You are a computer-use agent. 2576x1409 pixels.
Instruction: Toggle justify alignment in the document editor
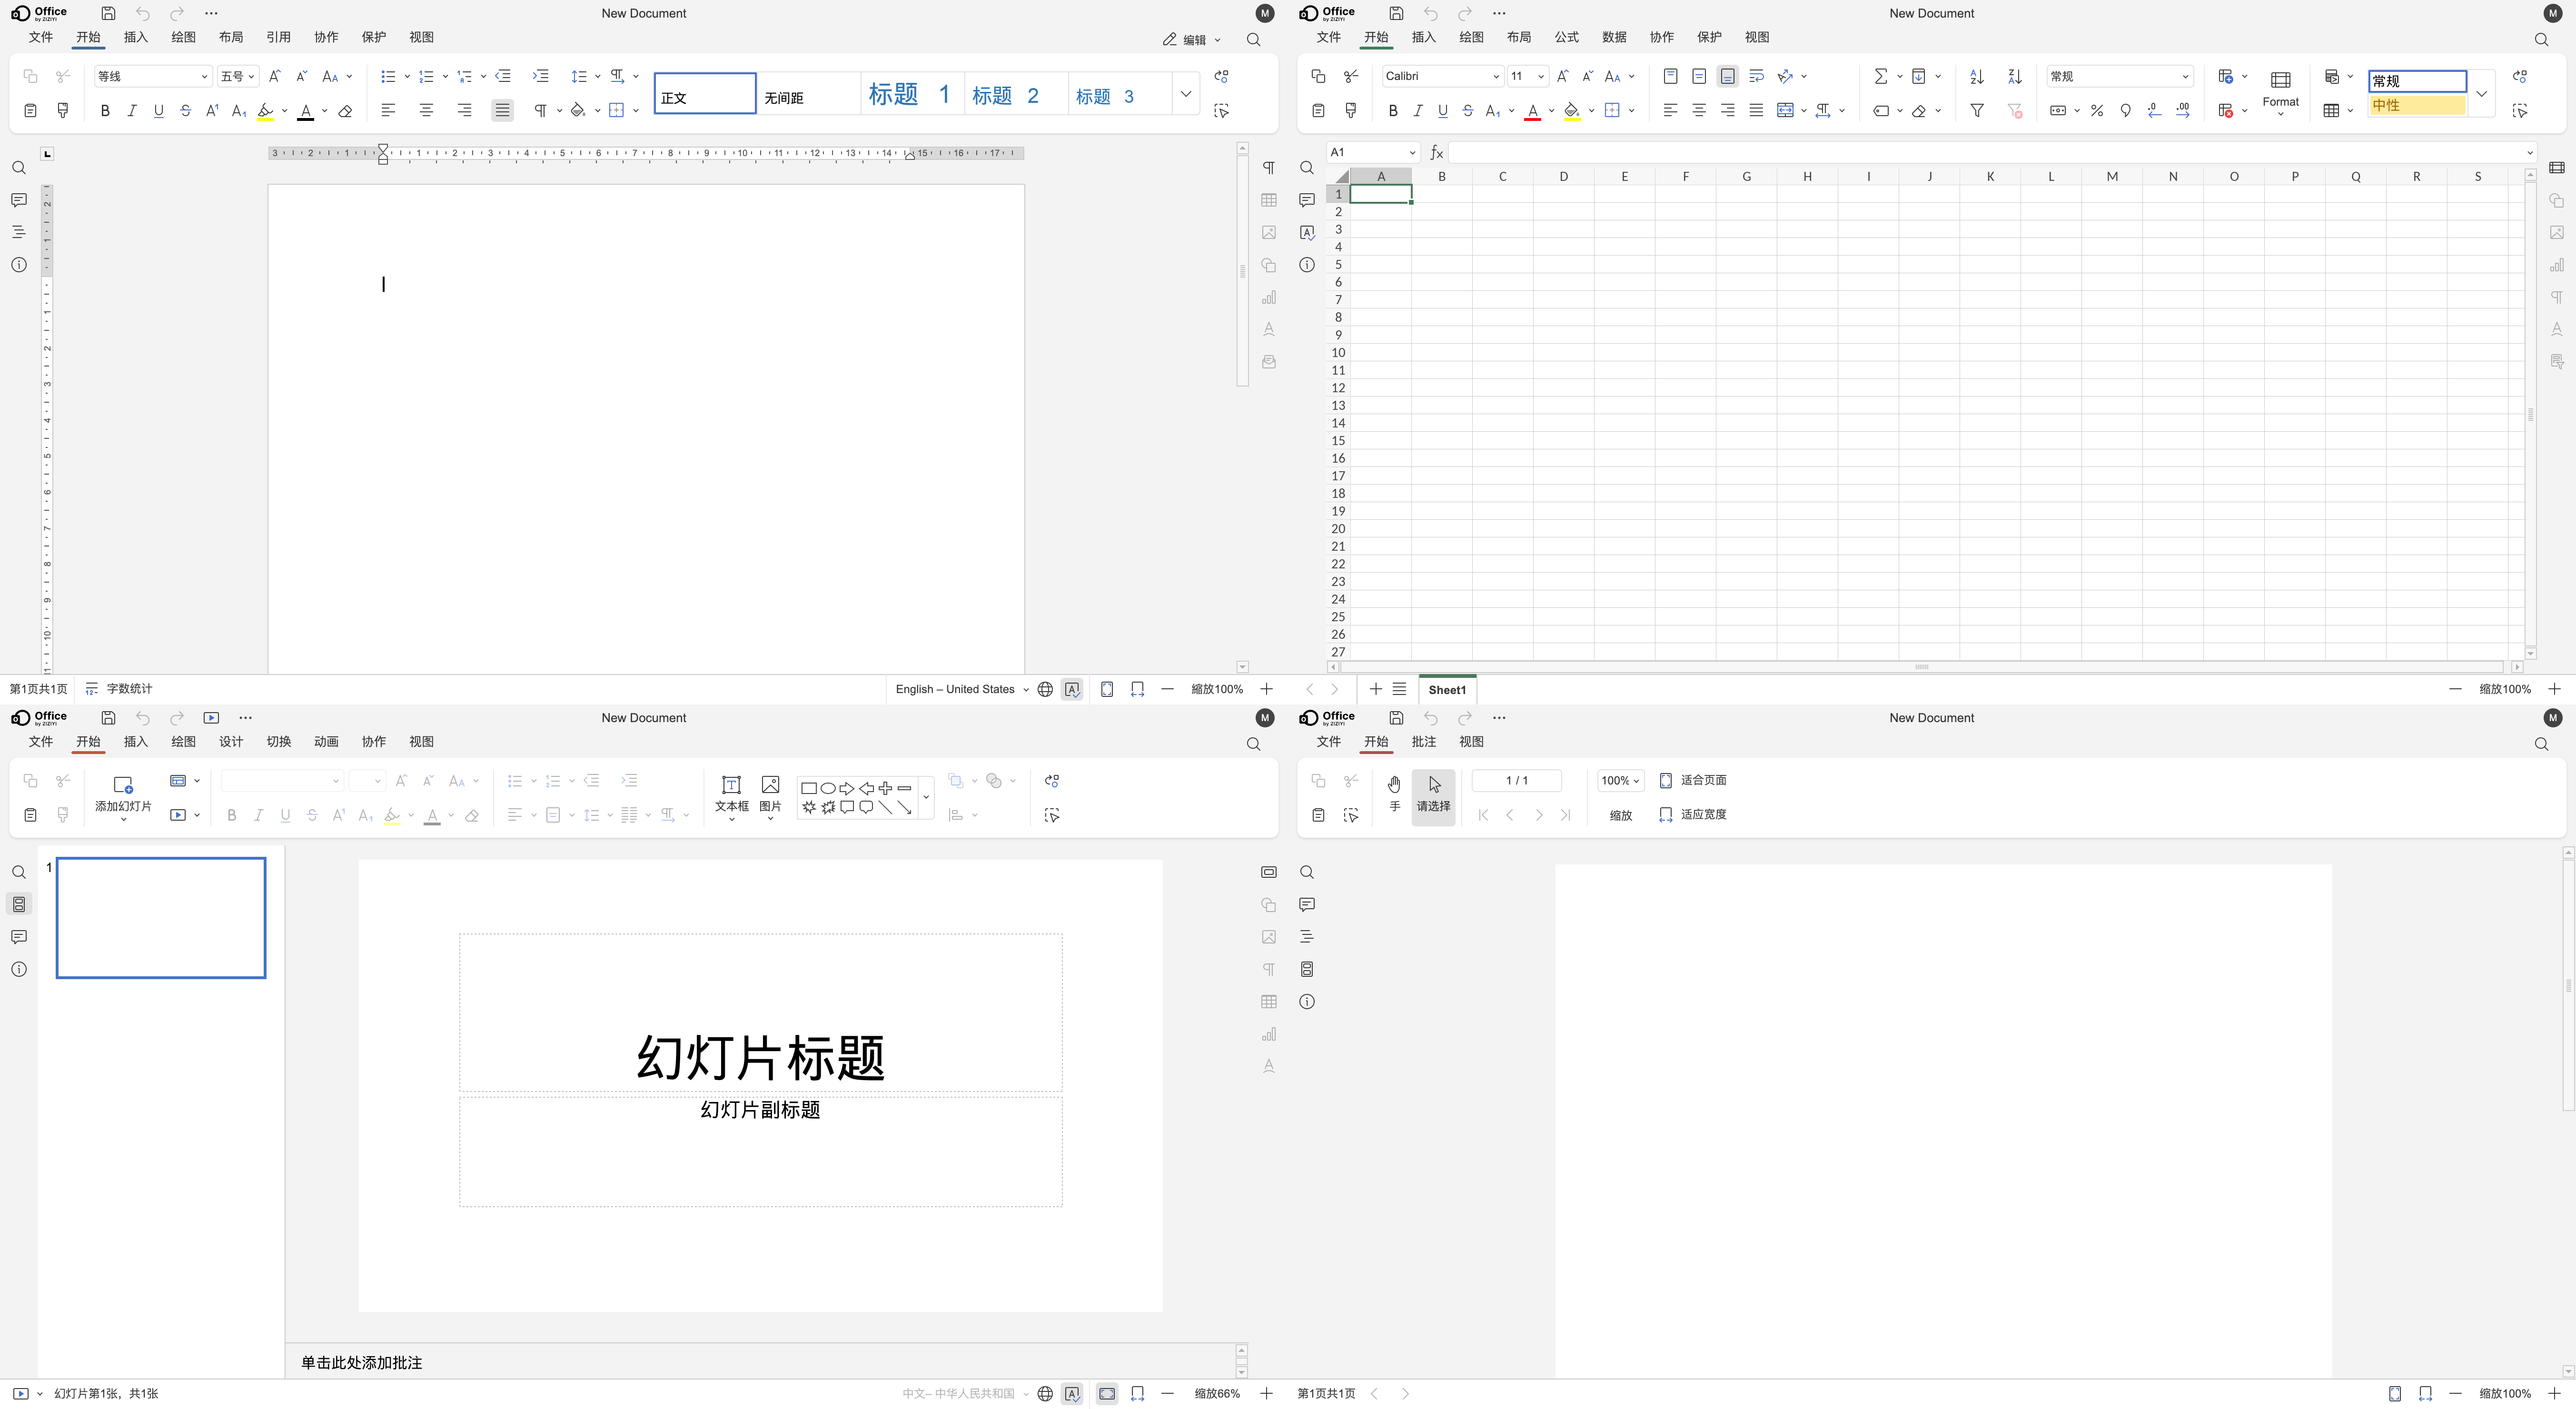[x=502, y=111]
